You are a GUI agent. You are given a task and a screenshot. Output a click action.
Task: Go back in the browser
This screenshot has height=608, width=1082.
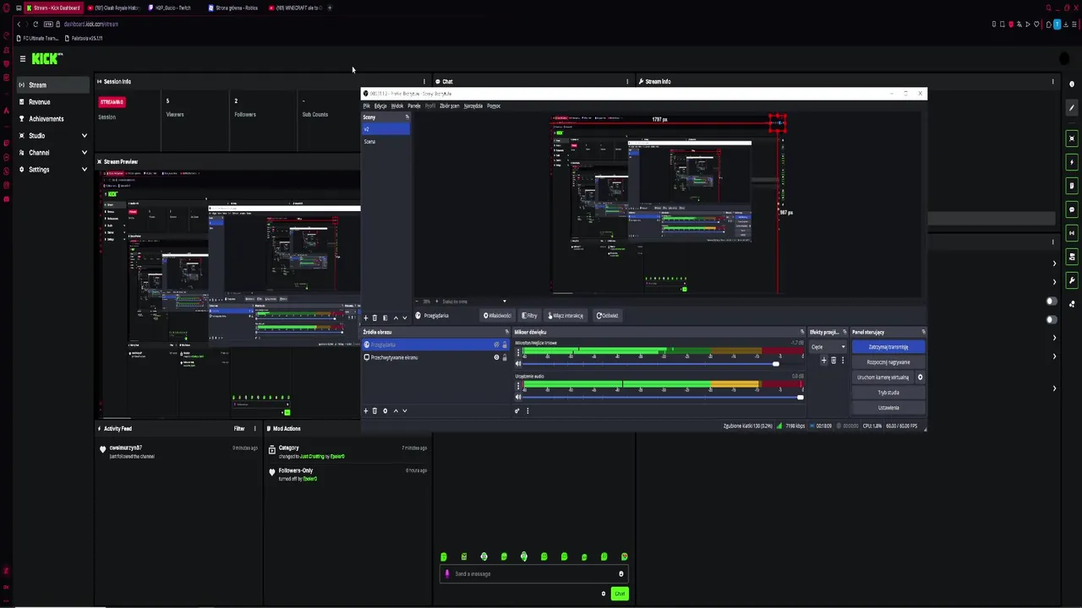click(x=19, y=24)
